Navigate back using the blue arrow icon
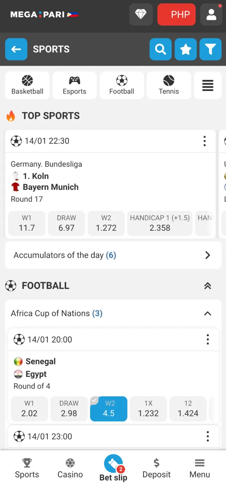Image resolution: width=226 pixels, height=489 pixels. point(16,49)
